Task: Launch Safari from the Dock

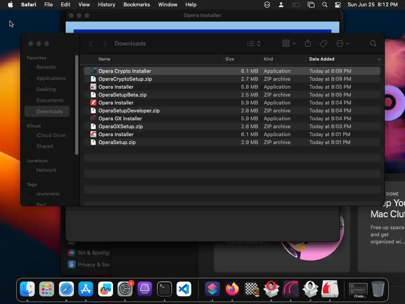Action: [x=66, y=289]
